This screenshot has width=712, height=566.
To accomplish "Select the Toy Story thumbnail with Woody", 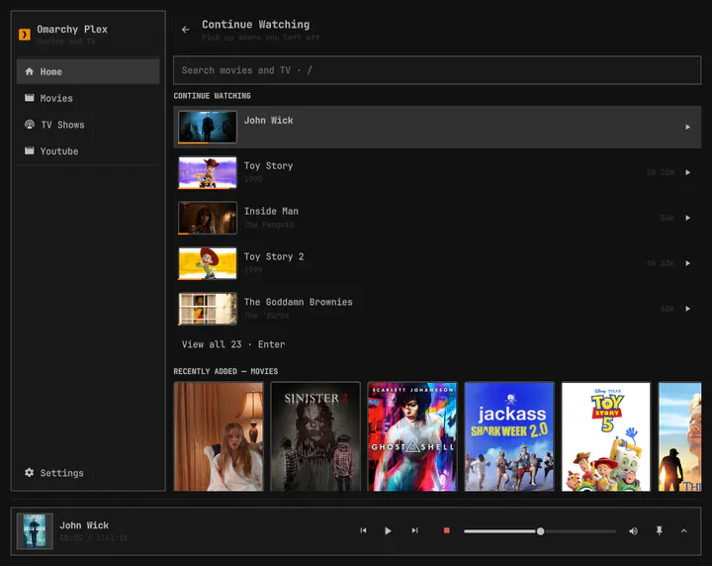I will pyautogui.click(x=208, y=172).
